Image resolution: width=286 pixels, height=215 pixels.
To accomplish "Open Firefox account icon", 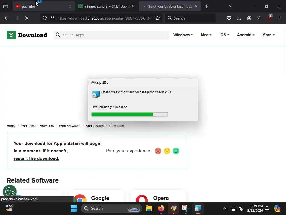I will click(x=249, y=18).
